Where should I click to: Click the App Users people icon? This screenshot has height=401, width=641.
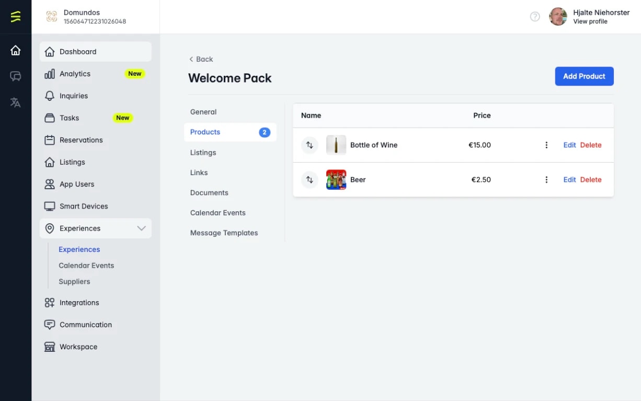(50, 184)
